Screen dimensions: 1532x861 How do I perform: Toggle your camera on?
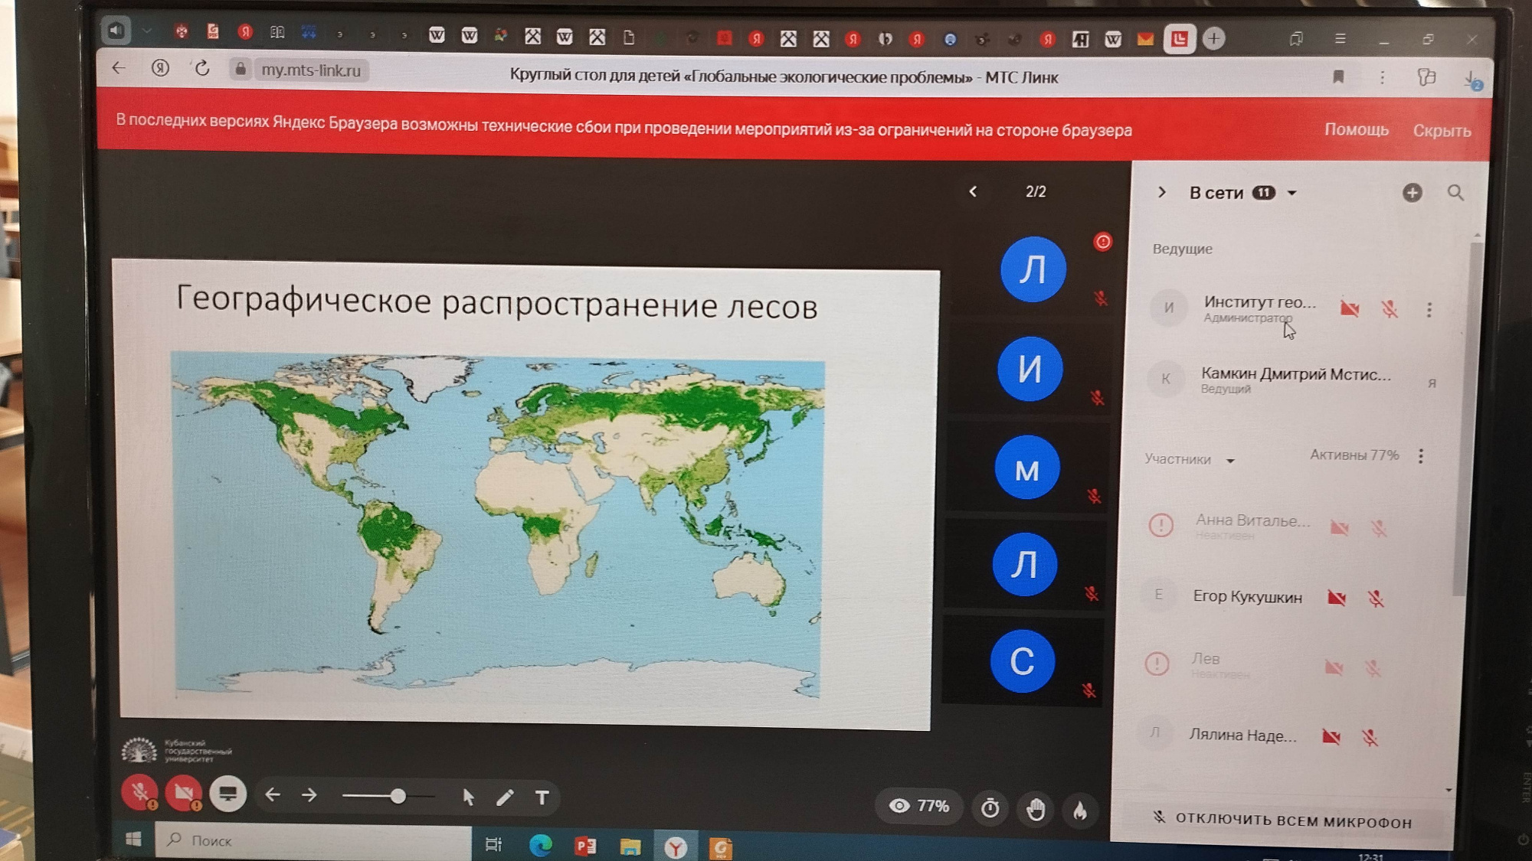point(184,794)
